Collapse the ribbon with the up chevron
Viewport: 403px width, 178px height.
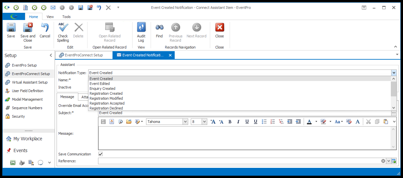coord(395,47)
